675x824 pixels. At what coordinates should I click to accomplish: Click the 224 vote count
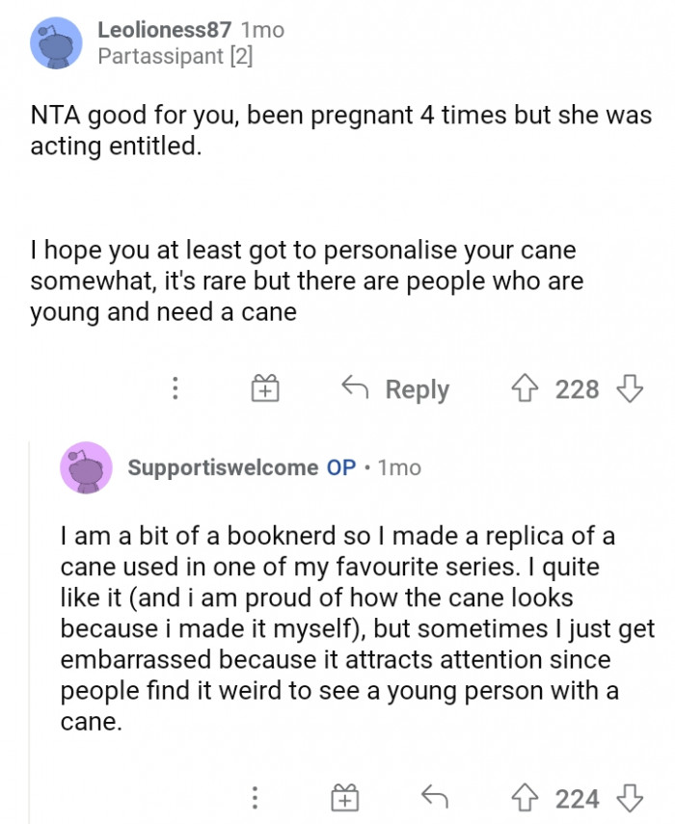pyautogui.click(x=578, y=799)
